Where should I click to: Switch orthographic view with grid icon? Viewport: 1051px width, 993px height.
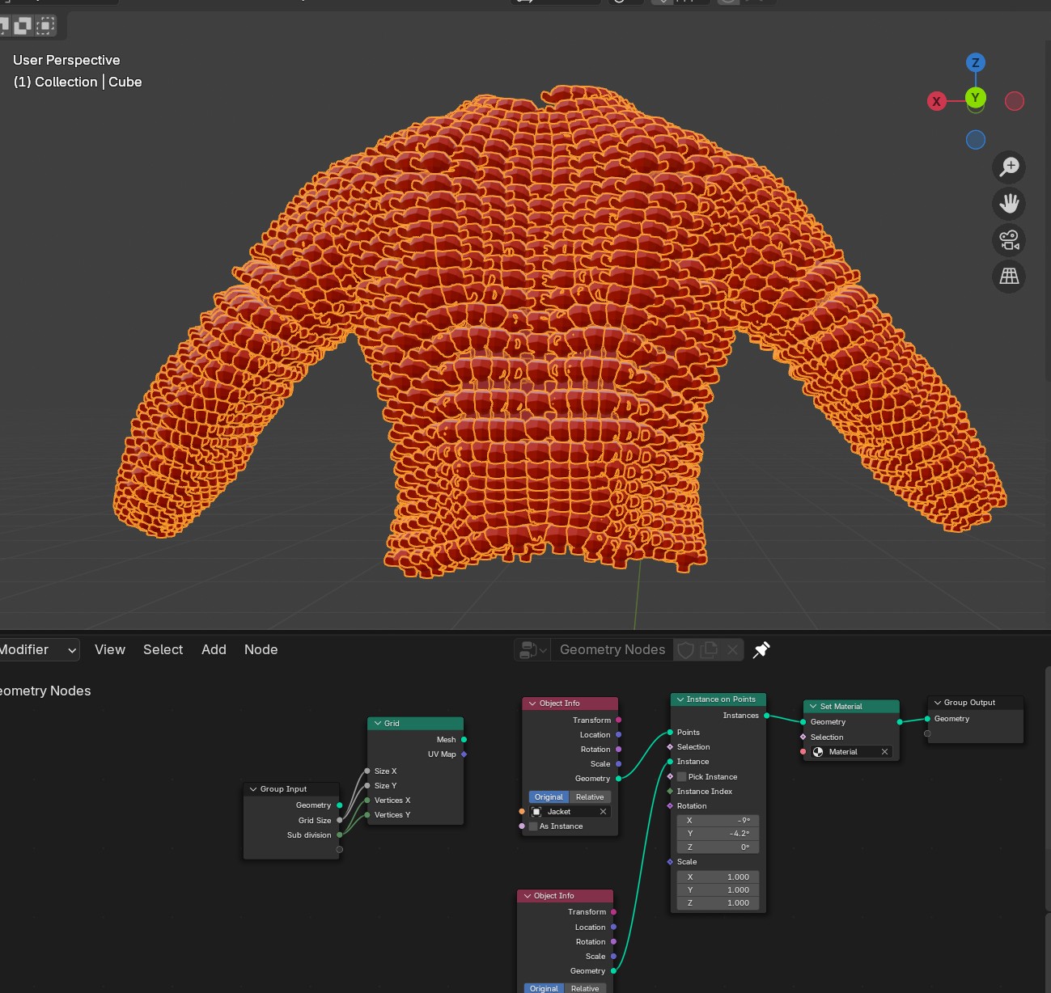click(x=1009, y=277)
